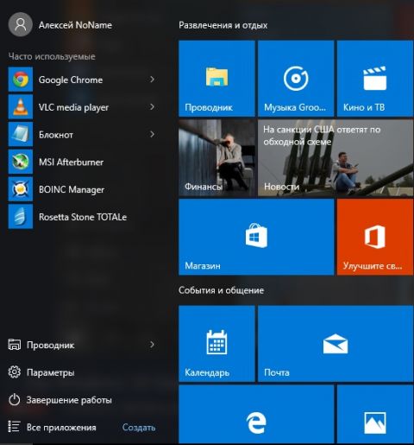Click the Создать link

(x=139, y=428)
